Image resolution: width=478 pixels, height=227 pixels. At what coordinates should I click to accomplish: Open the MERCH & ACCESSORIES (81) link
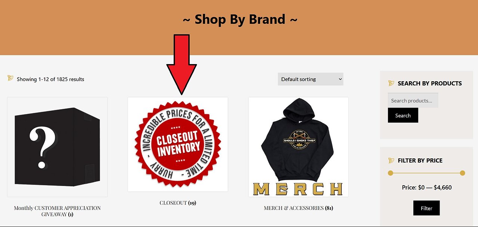pos(298,208)
